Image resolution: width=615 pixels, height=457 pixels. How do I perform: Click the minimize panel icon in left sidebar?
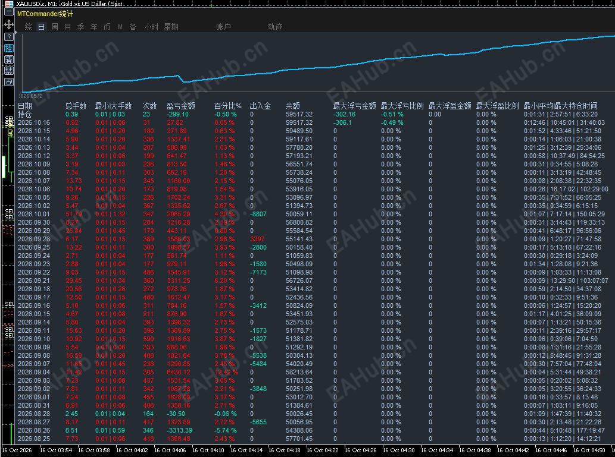8,12
